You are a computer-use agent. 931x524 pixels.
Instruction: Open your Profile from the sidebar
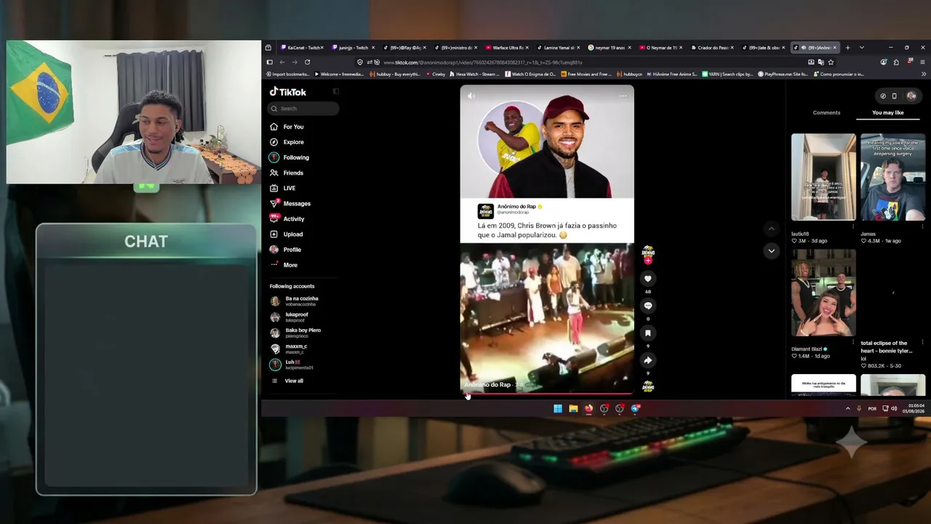click(x=285, y=249)
